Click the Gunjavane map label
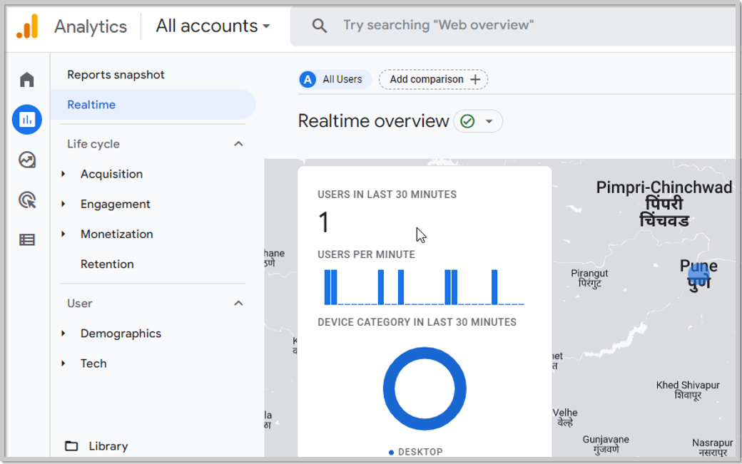742x464 pixels. 606,444
